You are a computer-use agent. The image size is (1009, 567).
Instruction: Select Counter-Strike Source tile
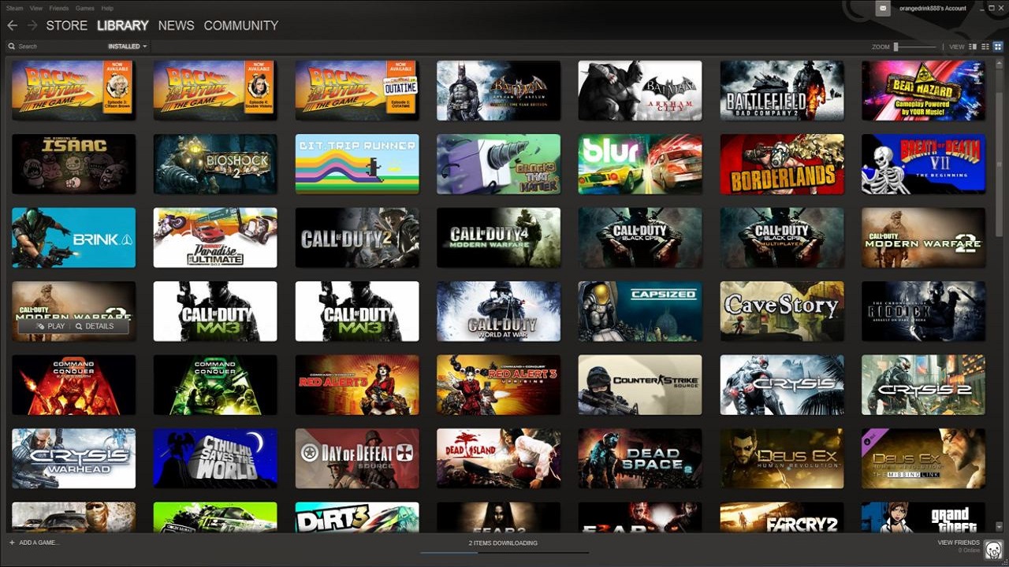click(x=640, y=385)
